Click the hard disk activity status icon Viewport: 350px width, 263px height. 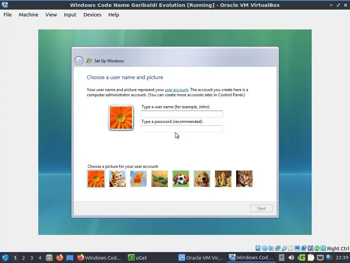[x=258, y=248]
